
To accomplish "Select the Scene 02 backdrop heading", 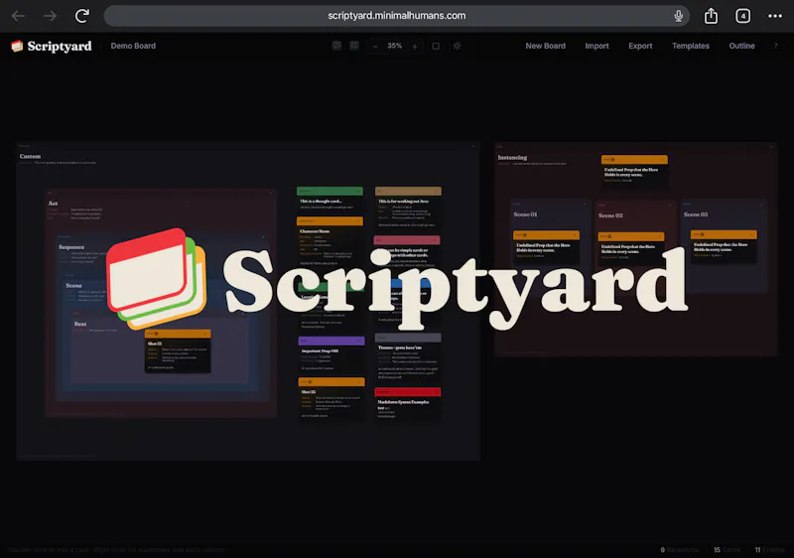I will (x=610, y=215).
